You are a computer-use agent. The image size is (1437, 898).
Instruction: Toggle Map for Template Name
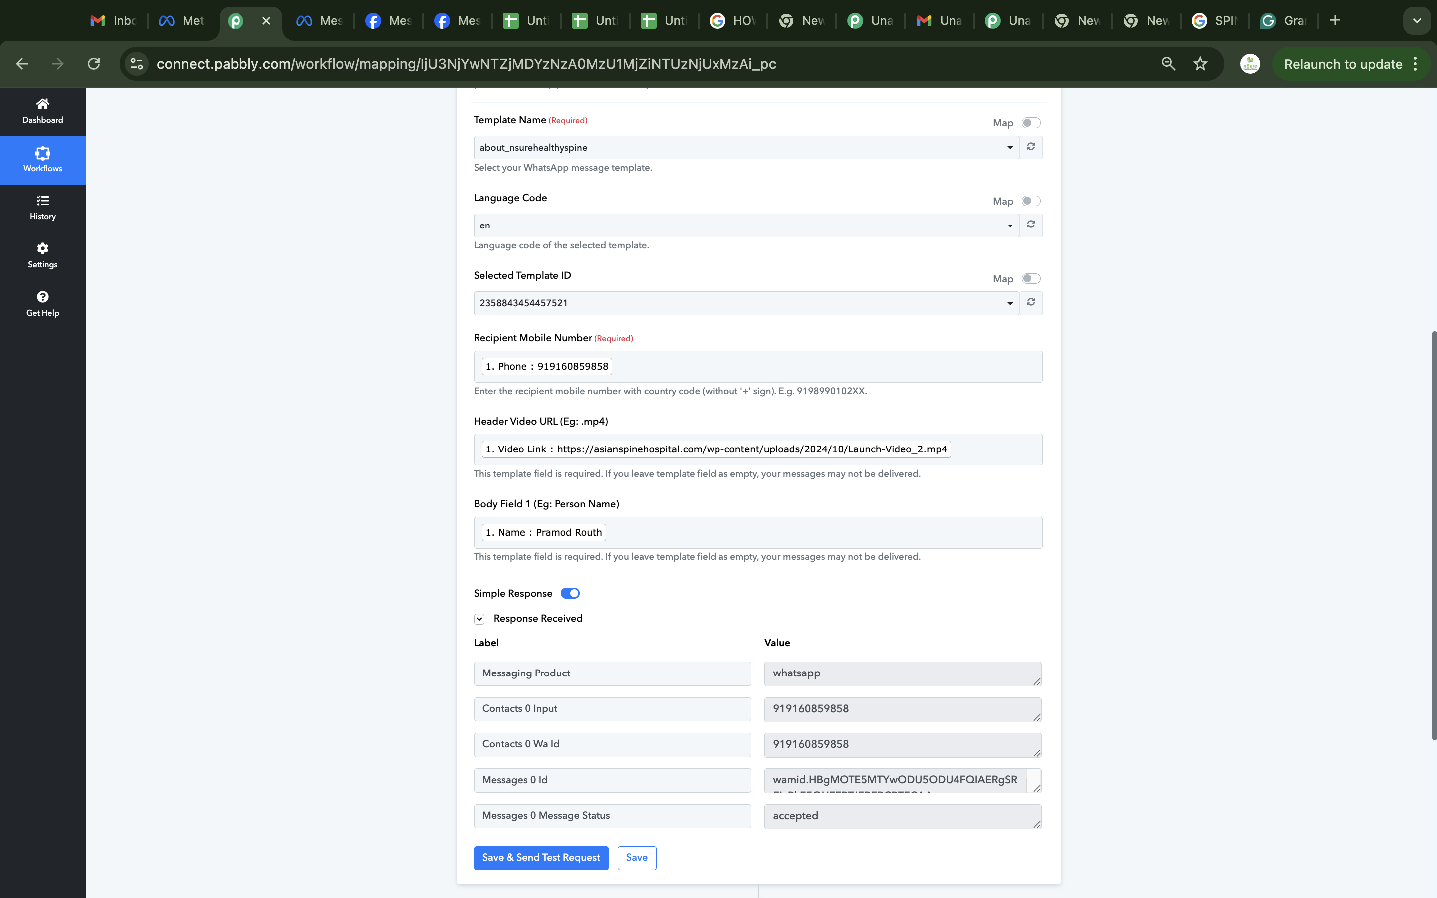(x=1031, y=123)
